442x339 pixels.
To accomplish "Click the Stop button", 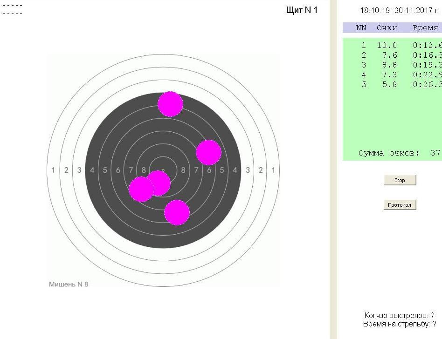I will click(400, 180).
